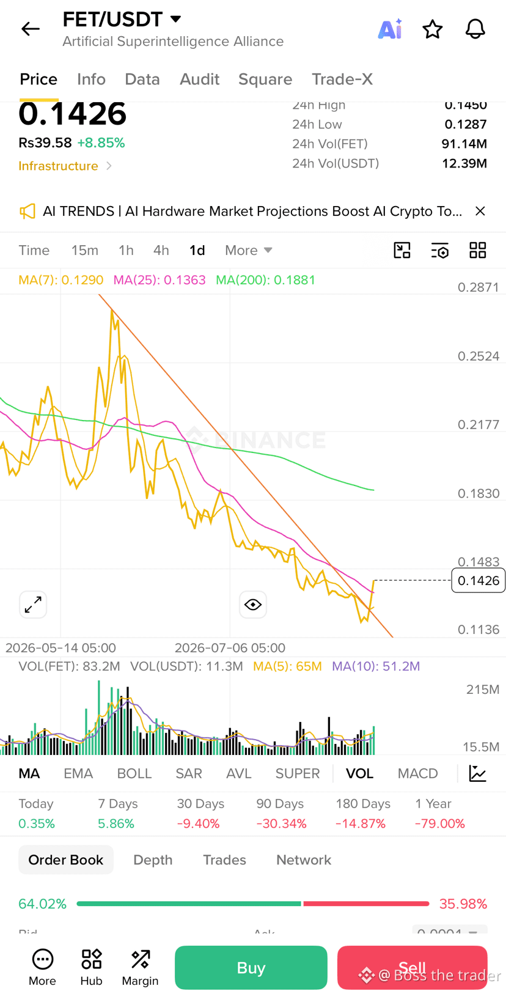Toggle the BOLL indicator
Screen dimensions: 506x991
coord(134,774)
